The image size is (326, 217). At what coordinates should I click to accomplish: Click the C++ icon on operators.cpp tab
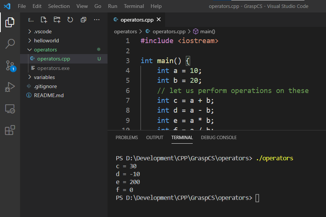116,20
